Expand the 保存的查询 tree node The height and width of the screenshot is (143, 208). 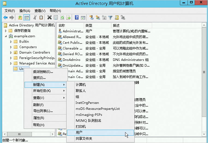pyautogui.click(x=6, y=31)
